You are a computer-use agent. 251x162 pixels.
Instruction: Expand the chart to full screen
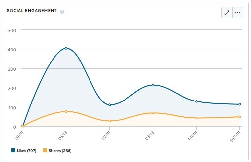227,13
